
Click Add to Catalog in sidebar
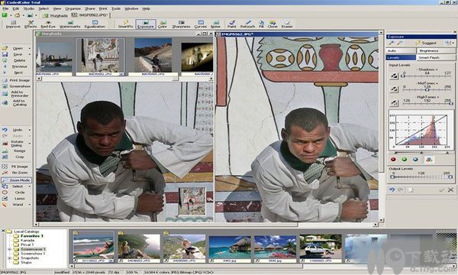click(16, 102)
